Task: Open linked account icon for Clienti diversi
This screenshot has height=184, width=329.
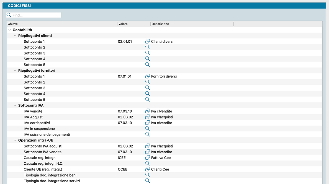Action: 148,42
